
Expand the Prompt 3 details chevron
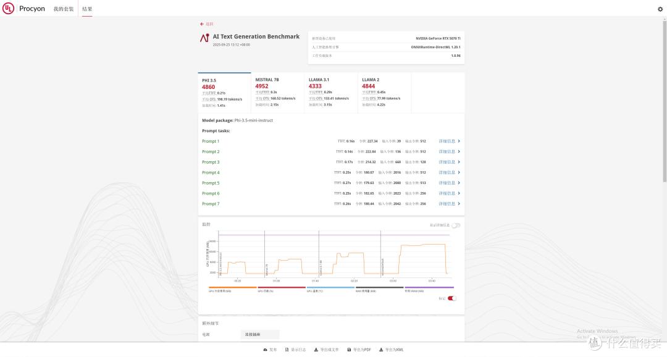pyautogui.click(x=458, y=162)
